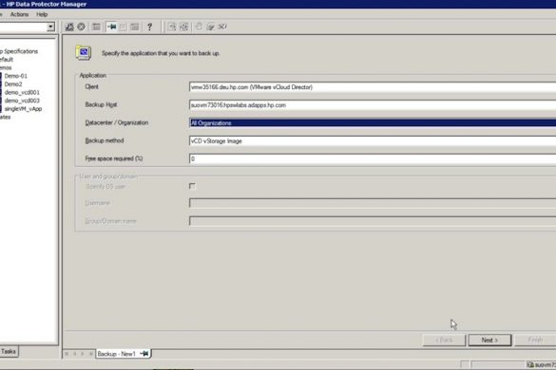Click the disabled Group/Domain name field
Viewport: 556px width, 370px height.
(x=373, y=221)
